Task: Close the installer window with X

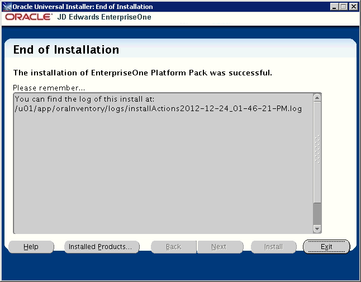Action: (x=353, y=7)
